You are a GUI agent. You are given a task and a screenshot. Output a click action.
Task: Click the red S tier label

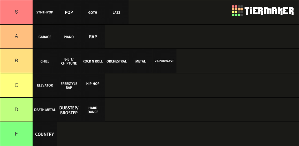pos(16,12)
